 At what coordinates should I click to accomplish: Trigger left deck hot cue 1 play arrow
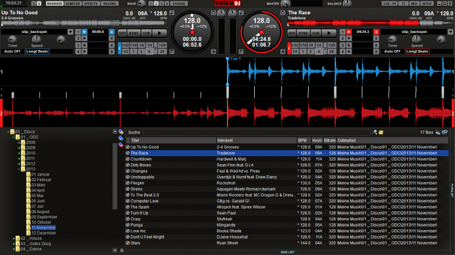[x=84, y=32]
